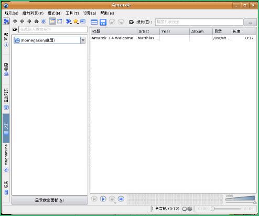Click the track position seek slider handle
This screenshot has width=259, height=216.
pos(212,209)
